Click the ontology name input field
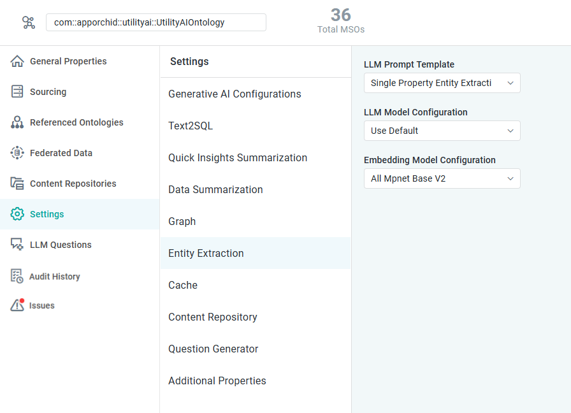571x413 pixels. pyautogui.click(x=155, y=22)
